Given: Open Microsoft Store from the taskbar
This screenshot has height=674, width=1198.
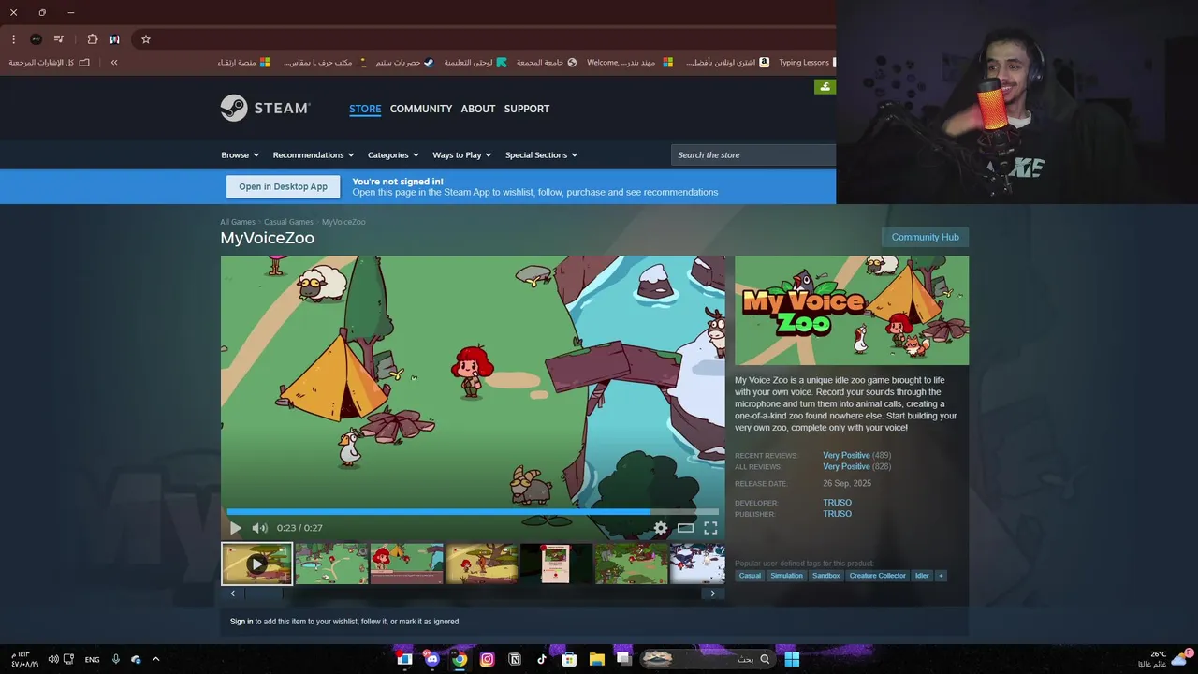Looking at the screenshot, I should (569, 659).
